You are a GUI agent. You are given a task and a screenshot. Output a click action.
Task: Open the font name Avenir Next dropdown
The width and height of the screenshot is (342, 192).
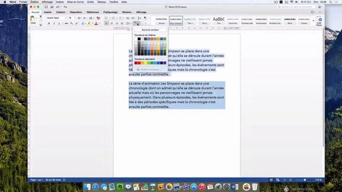tap(65, 18)
